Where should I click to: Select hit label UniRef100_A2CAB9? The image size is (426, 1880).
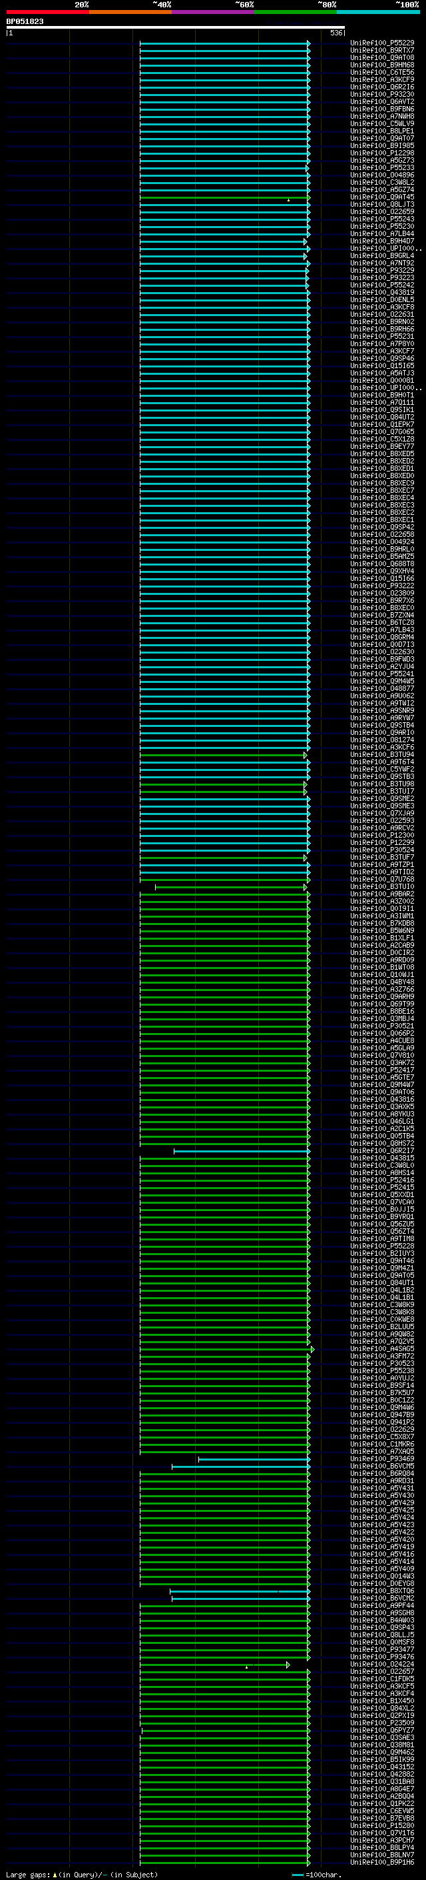[382, 945]
